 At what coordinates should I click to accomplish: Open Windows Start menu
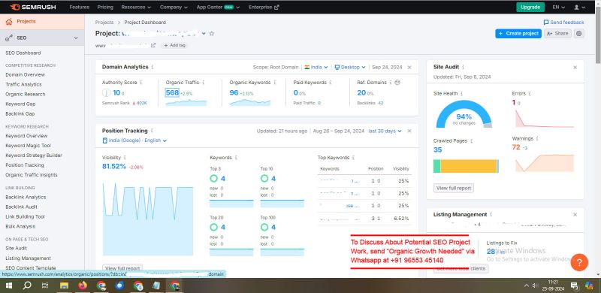[8, 285]
